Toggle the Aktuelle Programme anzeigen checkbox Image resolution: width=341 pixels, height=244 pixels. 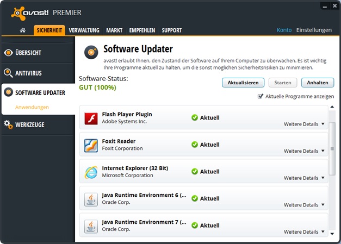click(261, 96)
